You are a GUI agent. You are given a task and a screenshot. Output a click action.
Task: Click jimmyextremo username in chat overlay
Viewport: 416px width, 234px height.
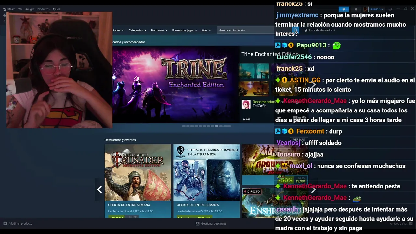click(297, 15)
